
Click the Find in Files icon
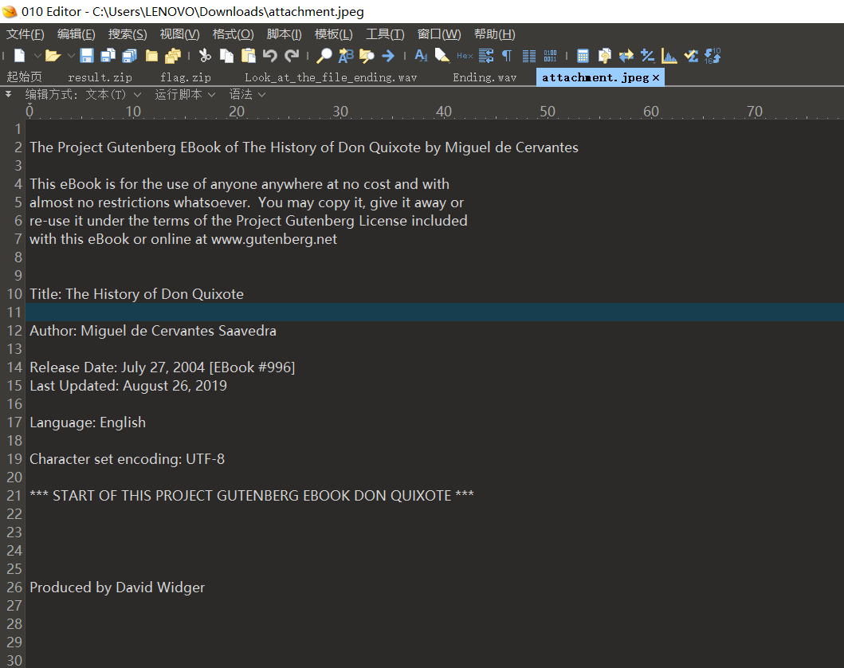point(367,56)
